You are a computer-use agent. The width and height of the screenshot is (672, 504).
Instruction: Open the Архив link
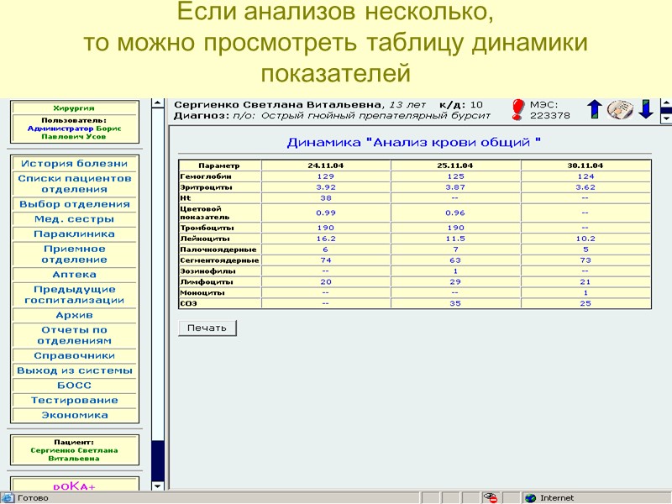click(x=74, y=316)
